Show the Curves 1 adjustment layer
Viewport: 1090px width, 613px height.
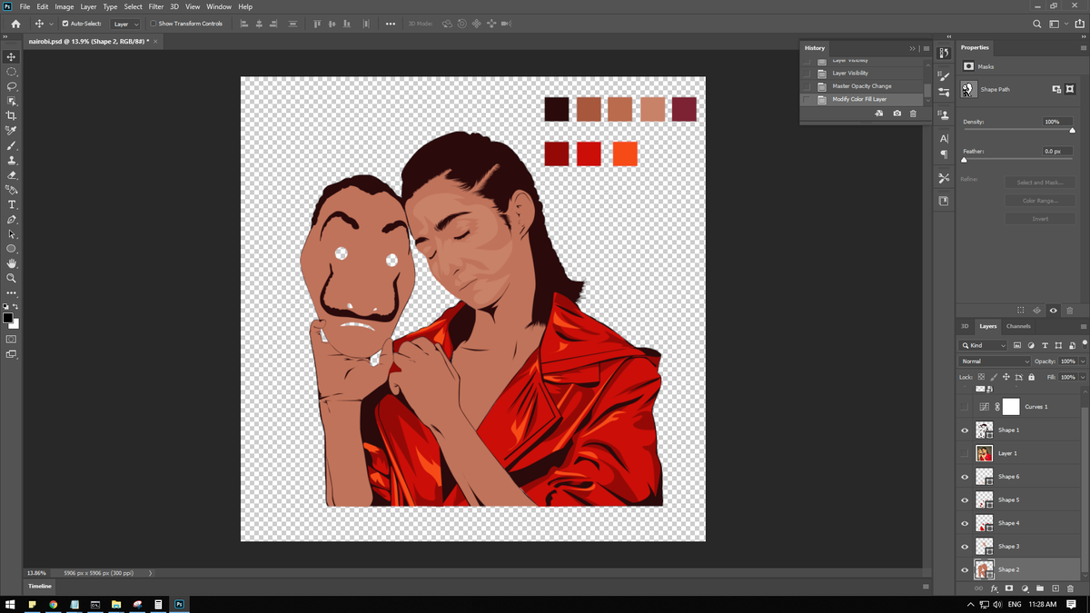[965, 407]
